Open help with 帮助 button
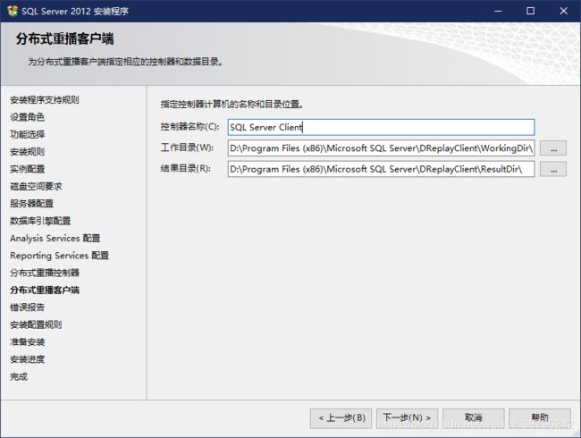 pyautogui.click(x=540, y=418)
